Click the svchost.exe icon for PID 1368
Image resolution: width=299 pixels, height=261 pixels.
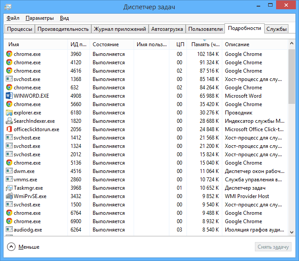point(9,79)
